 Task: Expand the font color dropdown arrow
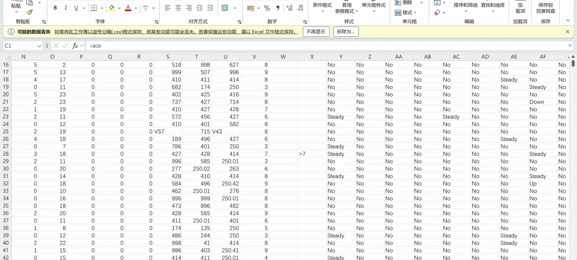(136, 8)
